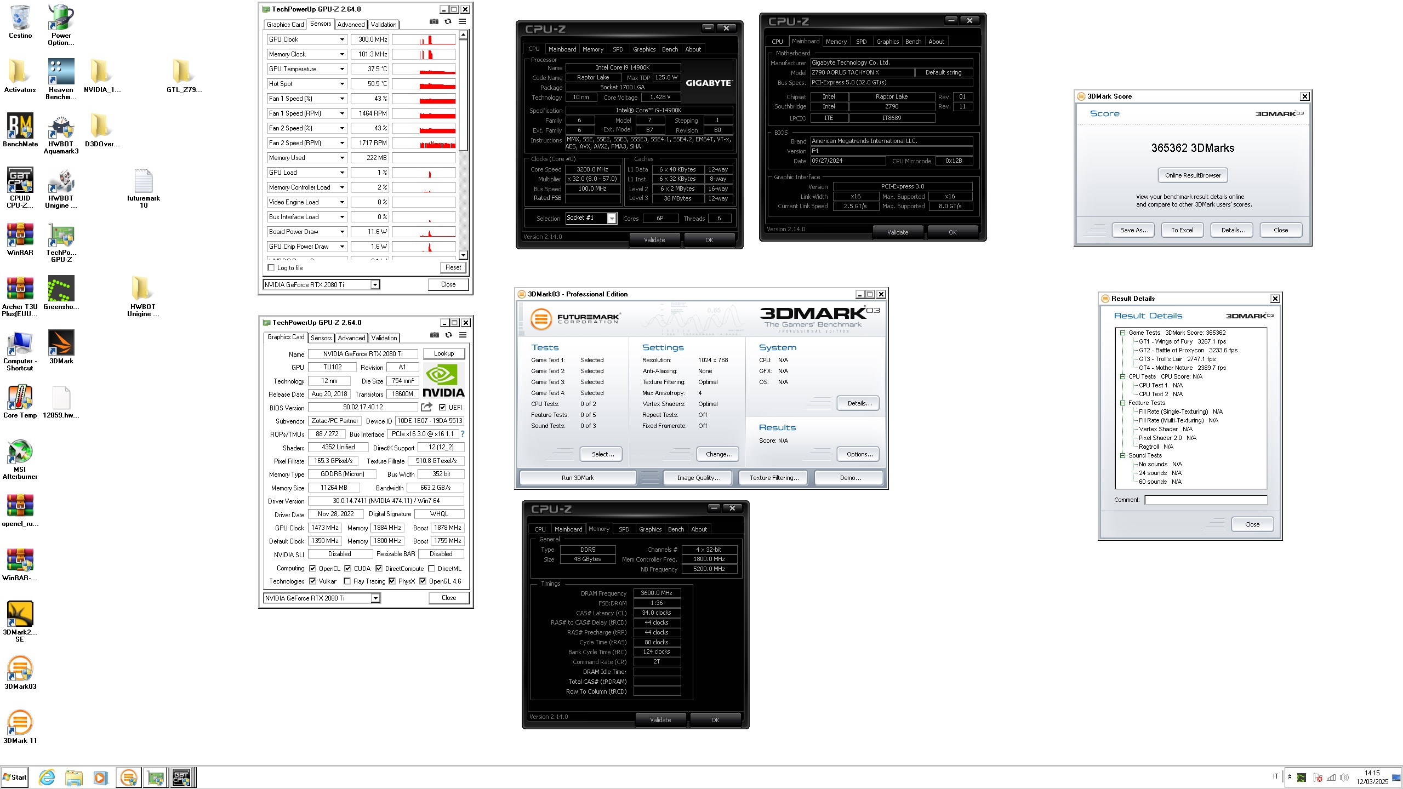Toggle the DirectCompute checkbox
This screenshot has height=789, width=1403.
[x=379, y=568]
